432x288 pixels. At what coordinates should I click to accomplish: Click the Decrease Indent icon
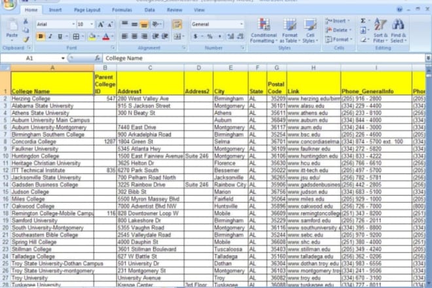pos(155,36)
